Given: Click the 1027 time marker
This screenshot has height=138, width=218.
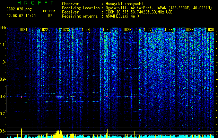Looking at the screenshot, I should click(x=148, y=30).
